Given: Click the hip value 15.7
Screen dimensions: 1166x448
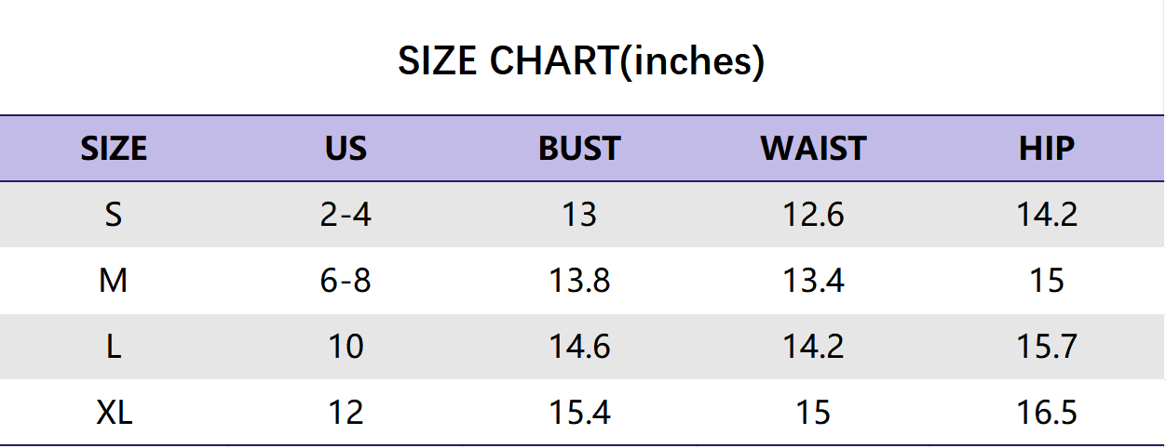Looking at the screenshot, I should pyautogui.click(x=1047, y=347).
